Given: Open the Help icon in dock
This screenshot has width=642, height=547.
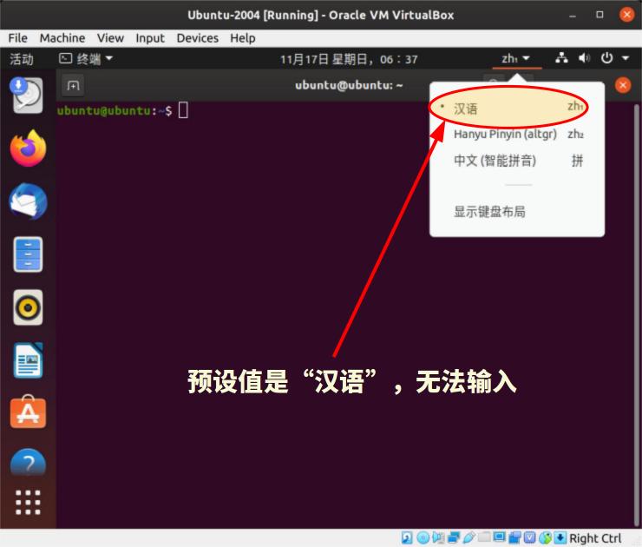Looking at the screenshot, I should 28,463.
